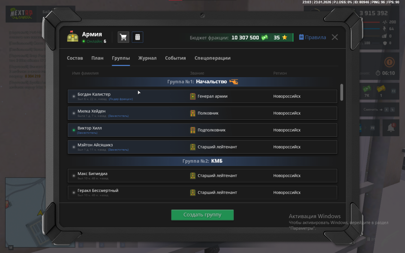The image size is (405, 253).
Task: Click the Генерал армии rank insignia icon
Action: coord(193,96)
